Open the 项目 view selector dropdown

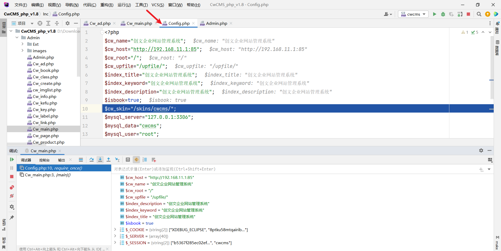coord(23,23)
